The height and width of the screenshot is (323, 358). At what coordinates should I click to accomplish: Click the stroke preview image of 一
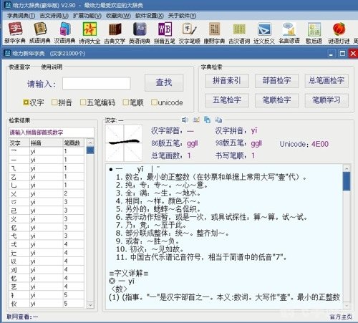[124, 143]
